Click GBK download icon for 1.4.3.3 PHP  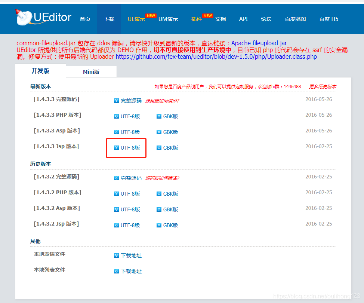tap(159, 116)
